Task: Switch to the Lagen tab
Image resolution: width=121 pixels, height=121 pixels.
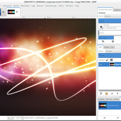Action: pyautogui.click(x=100, y=47)
